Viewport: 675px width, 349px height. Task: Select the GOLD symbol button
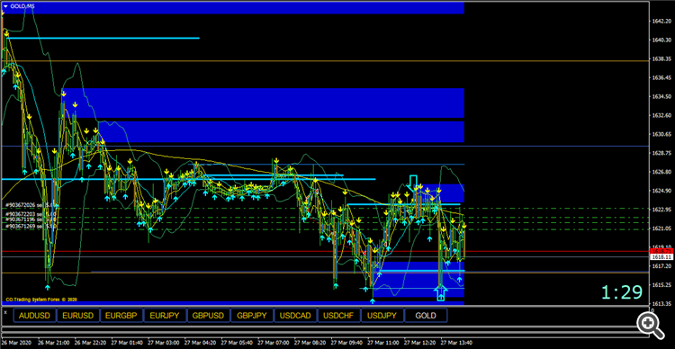point(426,316)
